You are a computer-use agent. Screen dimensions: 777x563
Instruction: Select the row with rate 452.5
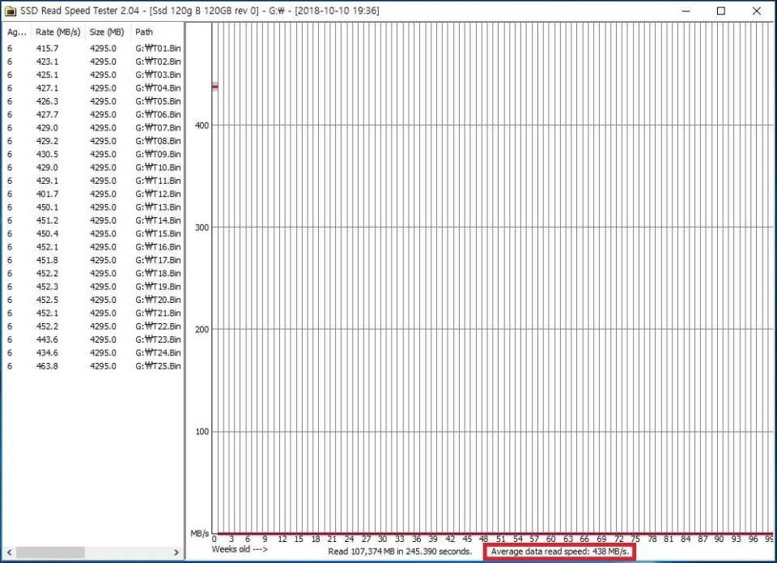pos(93,300)
